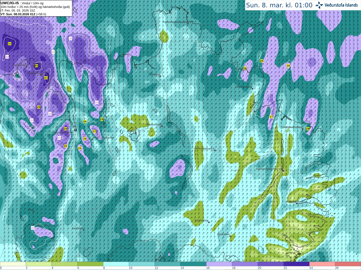Click the 'VT: Sun. 08.03.2026 01Z (+58 h)' line
The height and width of the screenshot is (270, 361).
click(23, 14)
